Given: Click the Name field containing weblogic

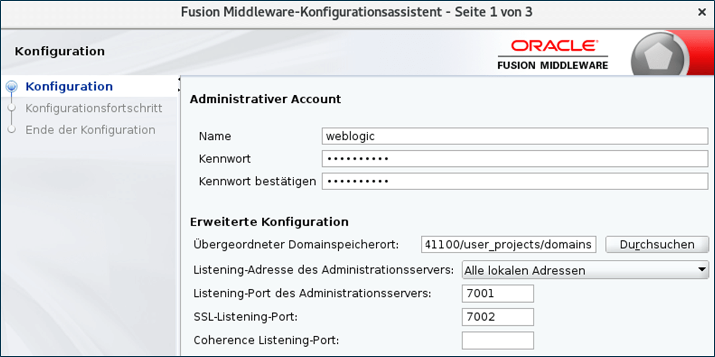Looking at the screenshot, I should point(515,136).
